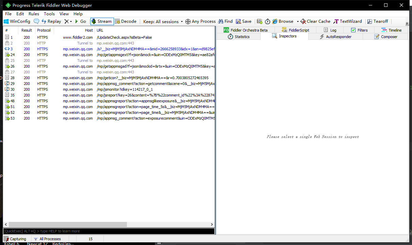This screenshot has width=412, height=245.
Task: Switch to the Statistics tab
Action: point(238,37)
